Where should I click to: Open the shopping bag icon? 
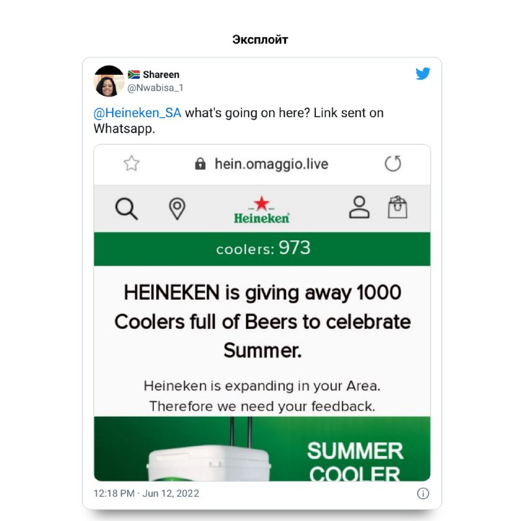click(x=397, y=207)
